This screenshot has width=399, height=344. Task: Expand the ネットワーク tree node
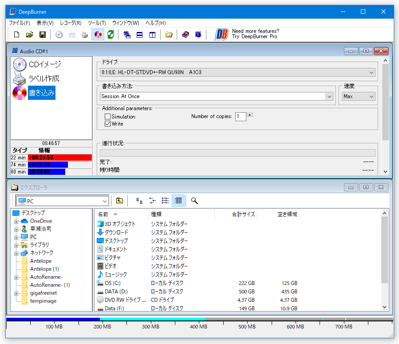16,253
